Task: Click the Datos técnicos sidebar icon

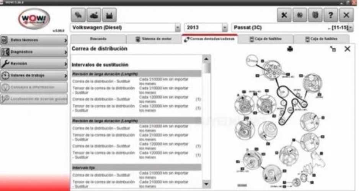Action: coord(5,40)
